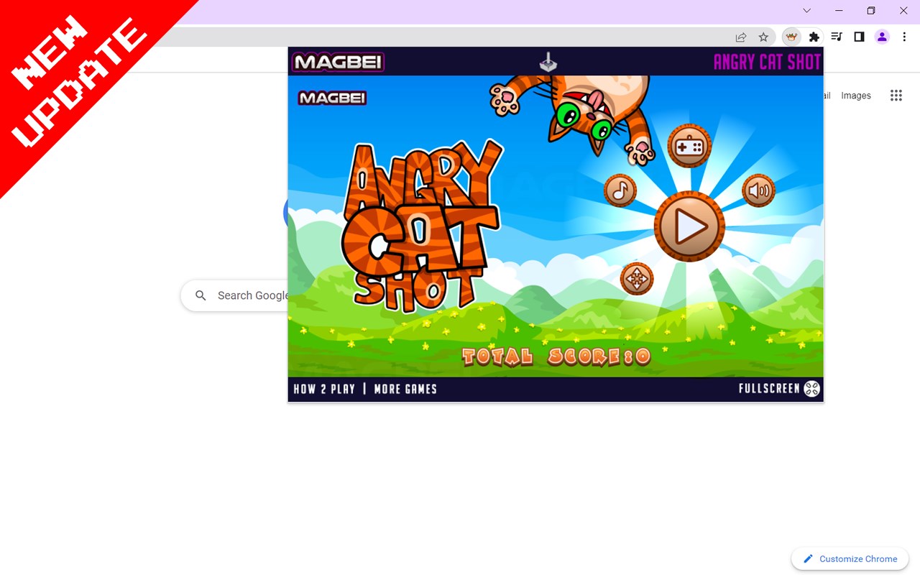Click the TOTAL SCORE:0 text
Screen dimensions: 920x575
[x=556, y=356]
